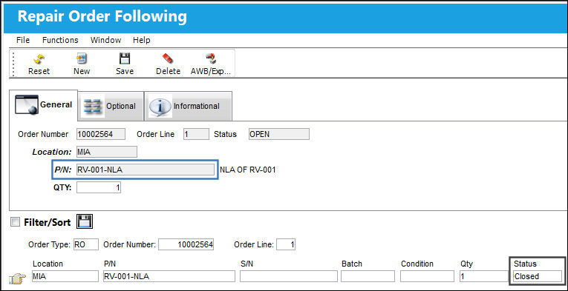Open the Functions menu

coord(60,40)
